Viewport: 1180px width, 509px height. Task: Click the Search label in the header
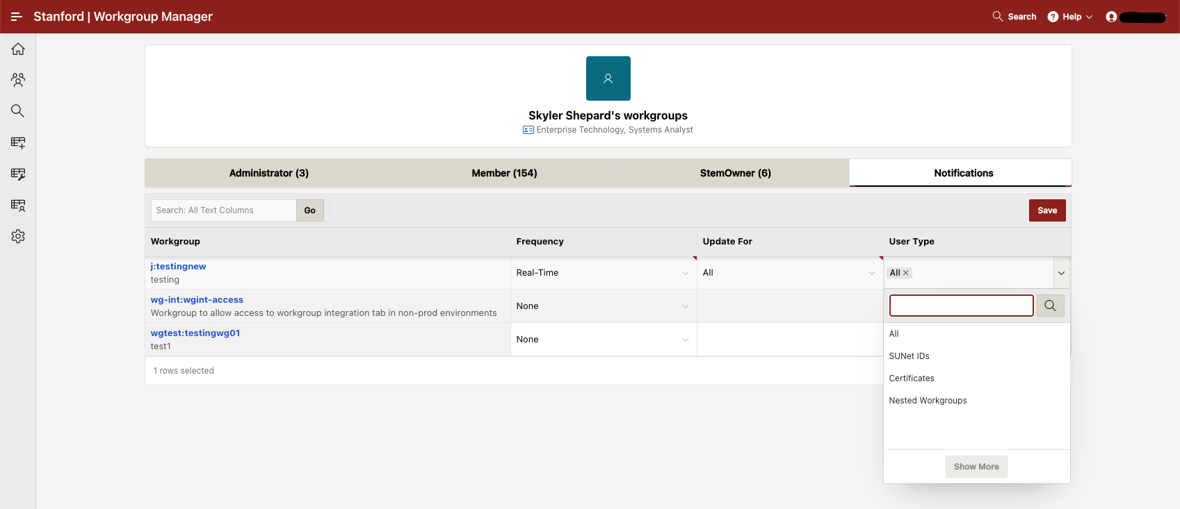[x=1022, y=17]
